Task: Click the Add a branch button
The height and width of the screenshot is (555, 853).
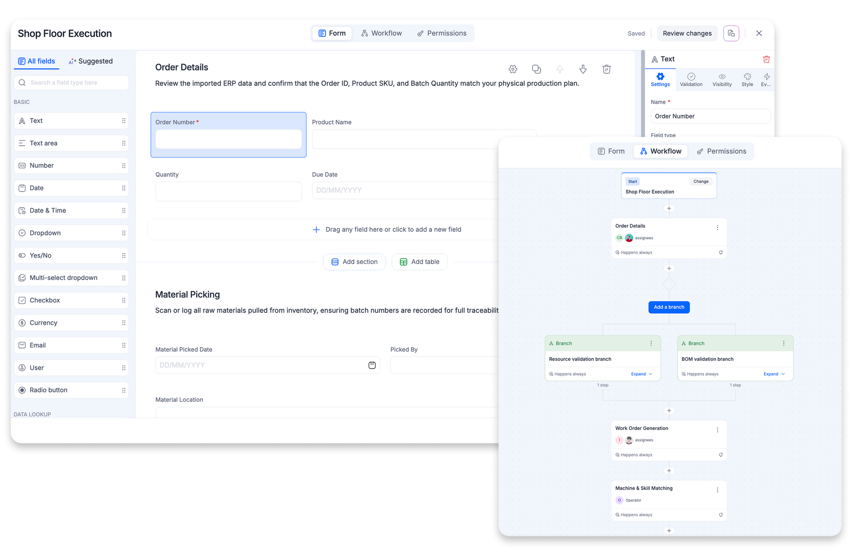Action: click(669, 307)
